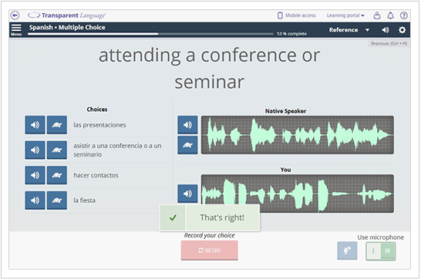
Task: Play native speaker recording slowly
Action: pos(187,145)
